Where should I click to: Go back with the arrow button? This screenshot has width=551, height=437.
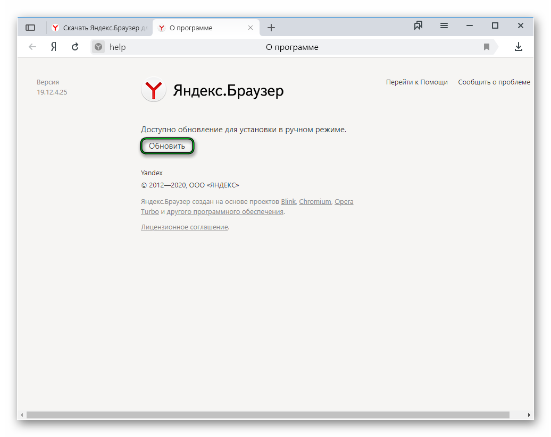(x=32, y=47)
